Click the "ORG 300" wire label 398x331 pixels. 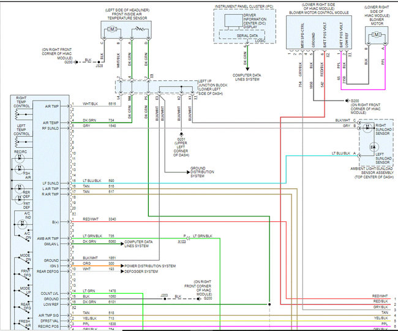pos(99,264)
